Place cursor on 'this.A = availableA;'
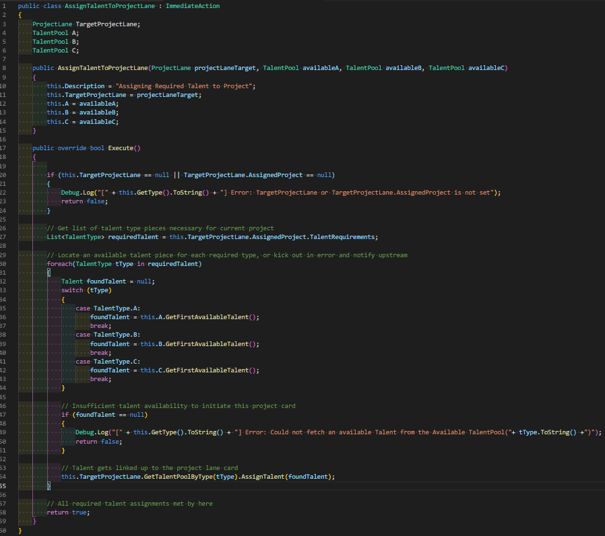This screenshot has width=605, height=536. (83, 103)
